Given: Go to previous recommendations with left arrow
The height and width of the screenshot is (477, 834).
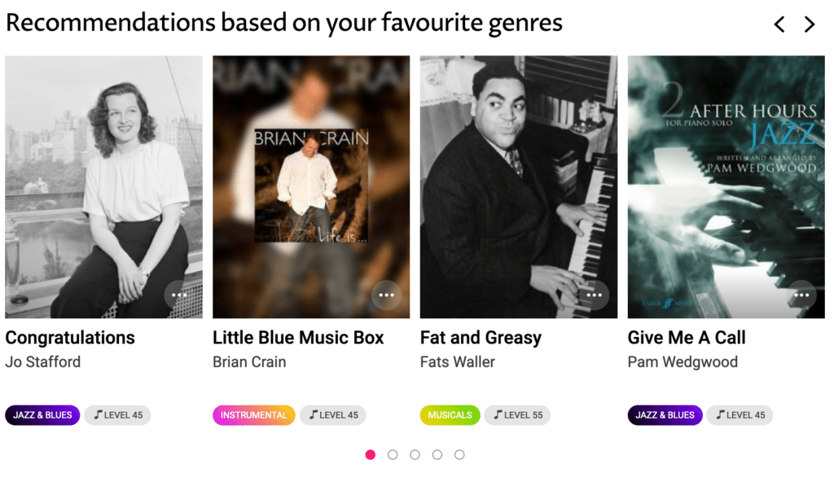Looking at the screenshot, I should pos(779,24).
